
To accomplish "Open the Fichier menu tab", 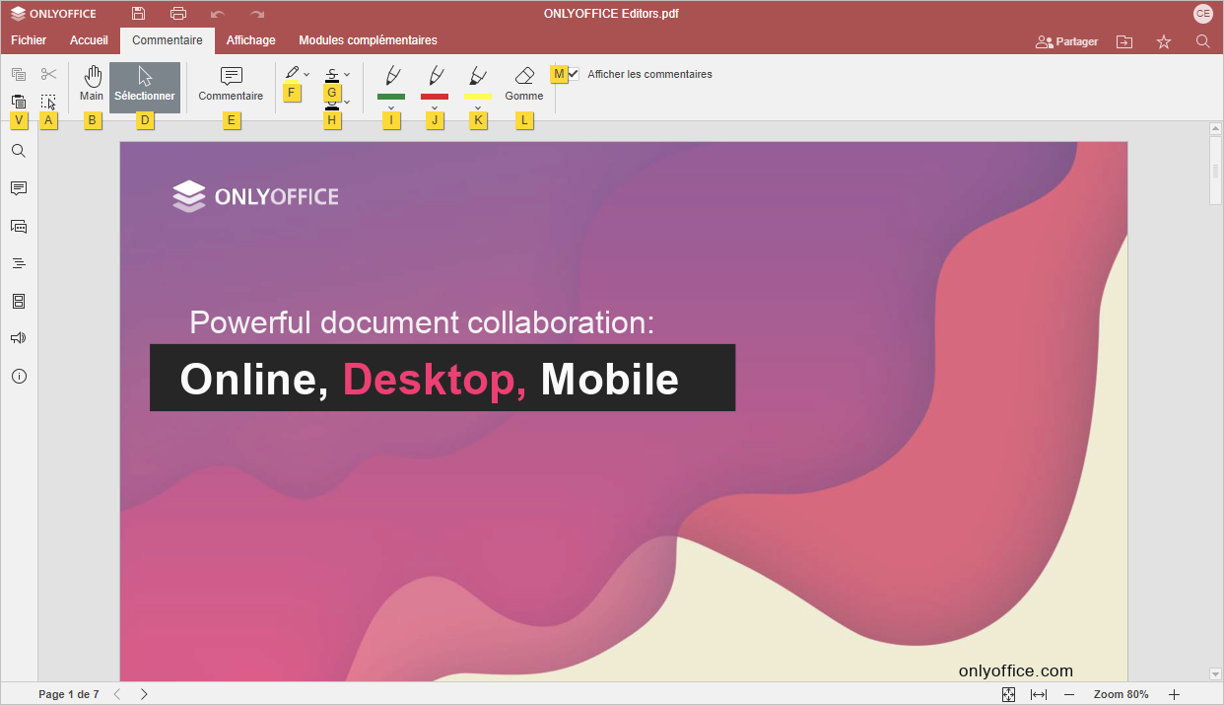I will [29, 40].
